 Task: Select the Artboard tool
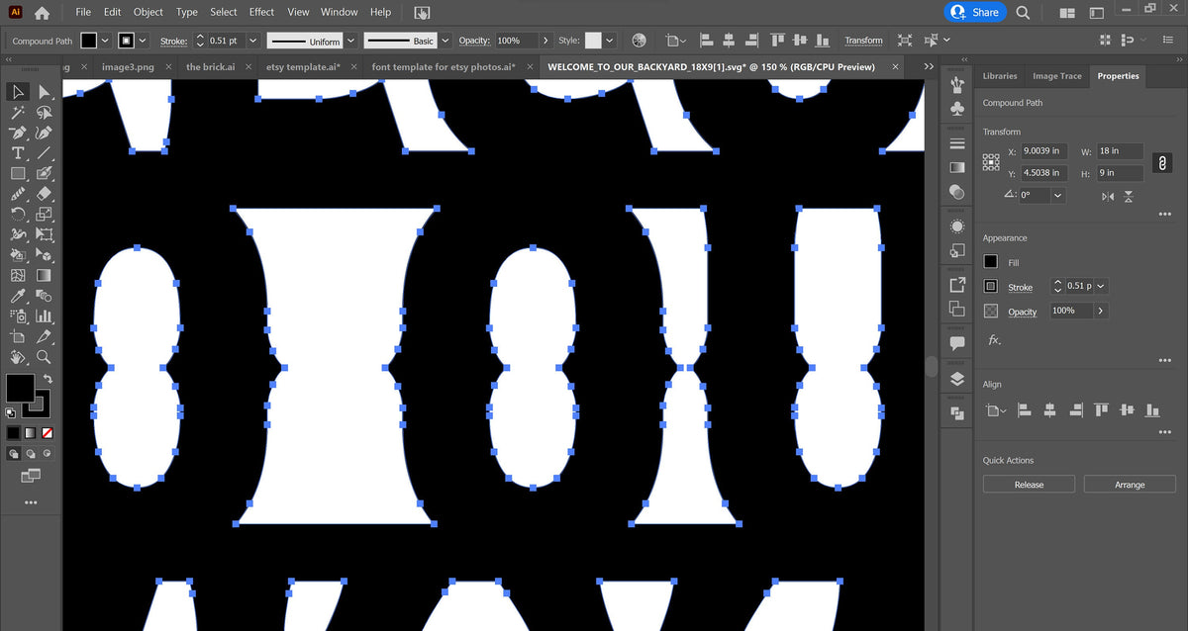tap(18, 337)
